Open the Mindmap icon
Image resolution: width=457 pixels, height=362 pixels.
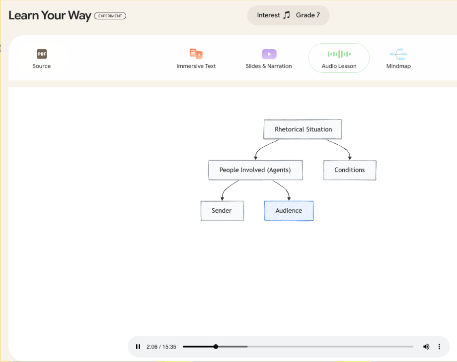pos(398,54)
